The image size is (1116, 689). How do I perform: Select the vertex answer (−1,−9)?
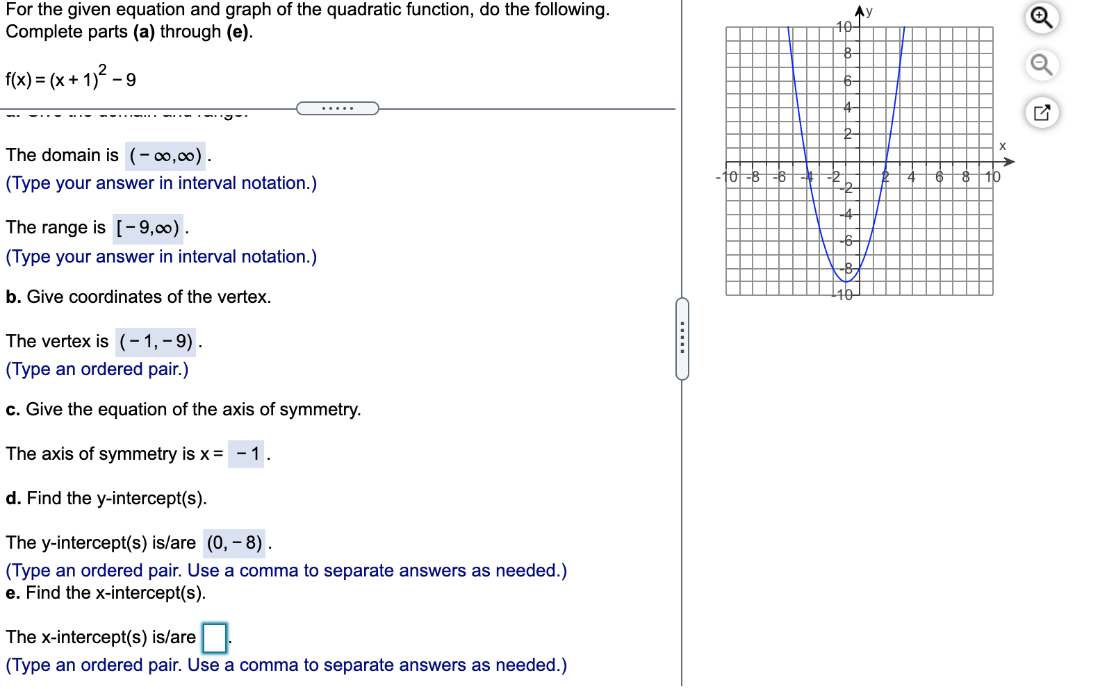[156, 341]
